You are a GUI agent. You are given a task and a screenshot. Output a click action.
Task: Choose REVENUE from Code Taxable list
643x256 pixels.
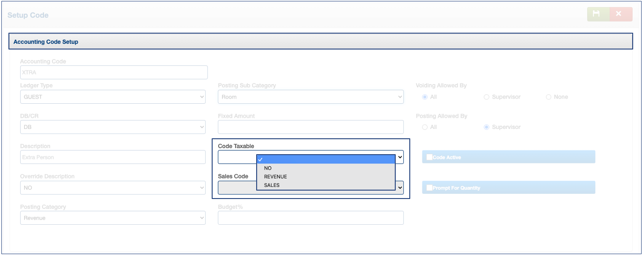coord(275,177)
